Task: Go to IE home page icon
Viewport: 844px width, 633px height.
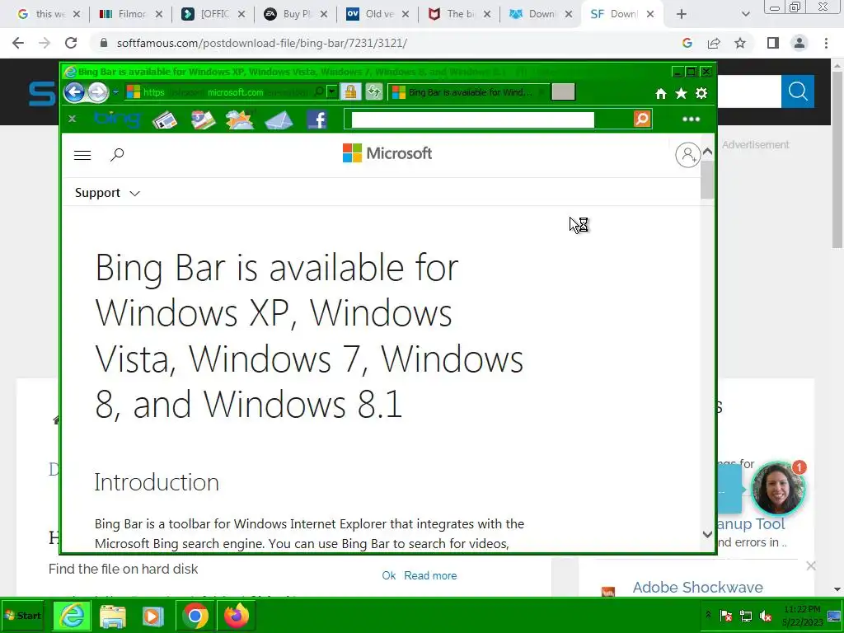Action: pyautogui.click(x=661, y=94)
